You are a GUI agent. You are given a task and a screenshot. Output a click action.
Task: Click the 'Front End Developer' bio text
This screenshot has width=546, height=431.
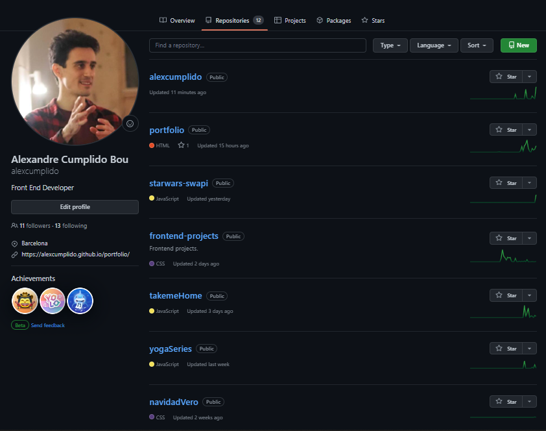point(43,188)
